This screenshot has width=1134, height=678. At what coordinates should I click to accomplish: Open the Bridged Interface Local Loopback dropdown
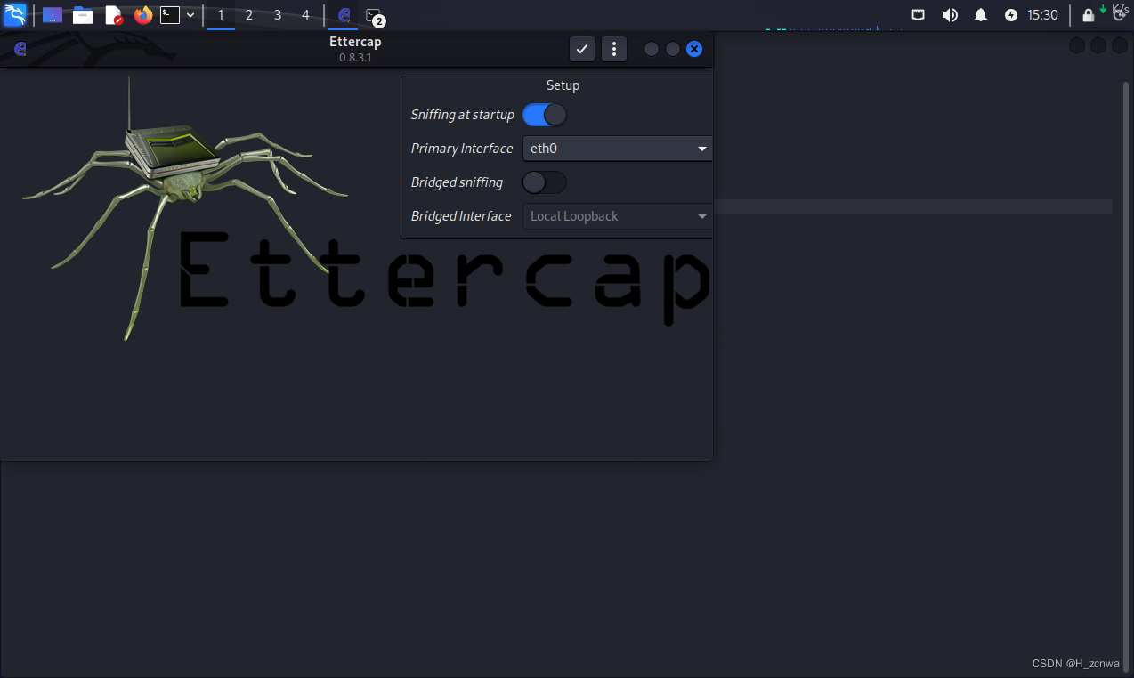[617, 216]
